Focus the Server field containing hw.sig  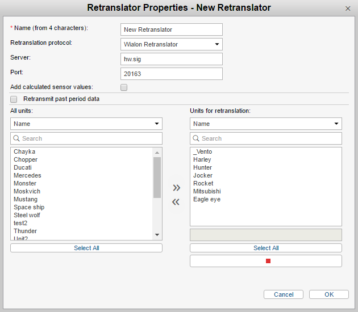pyautogui.click(x=172, y=59)
